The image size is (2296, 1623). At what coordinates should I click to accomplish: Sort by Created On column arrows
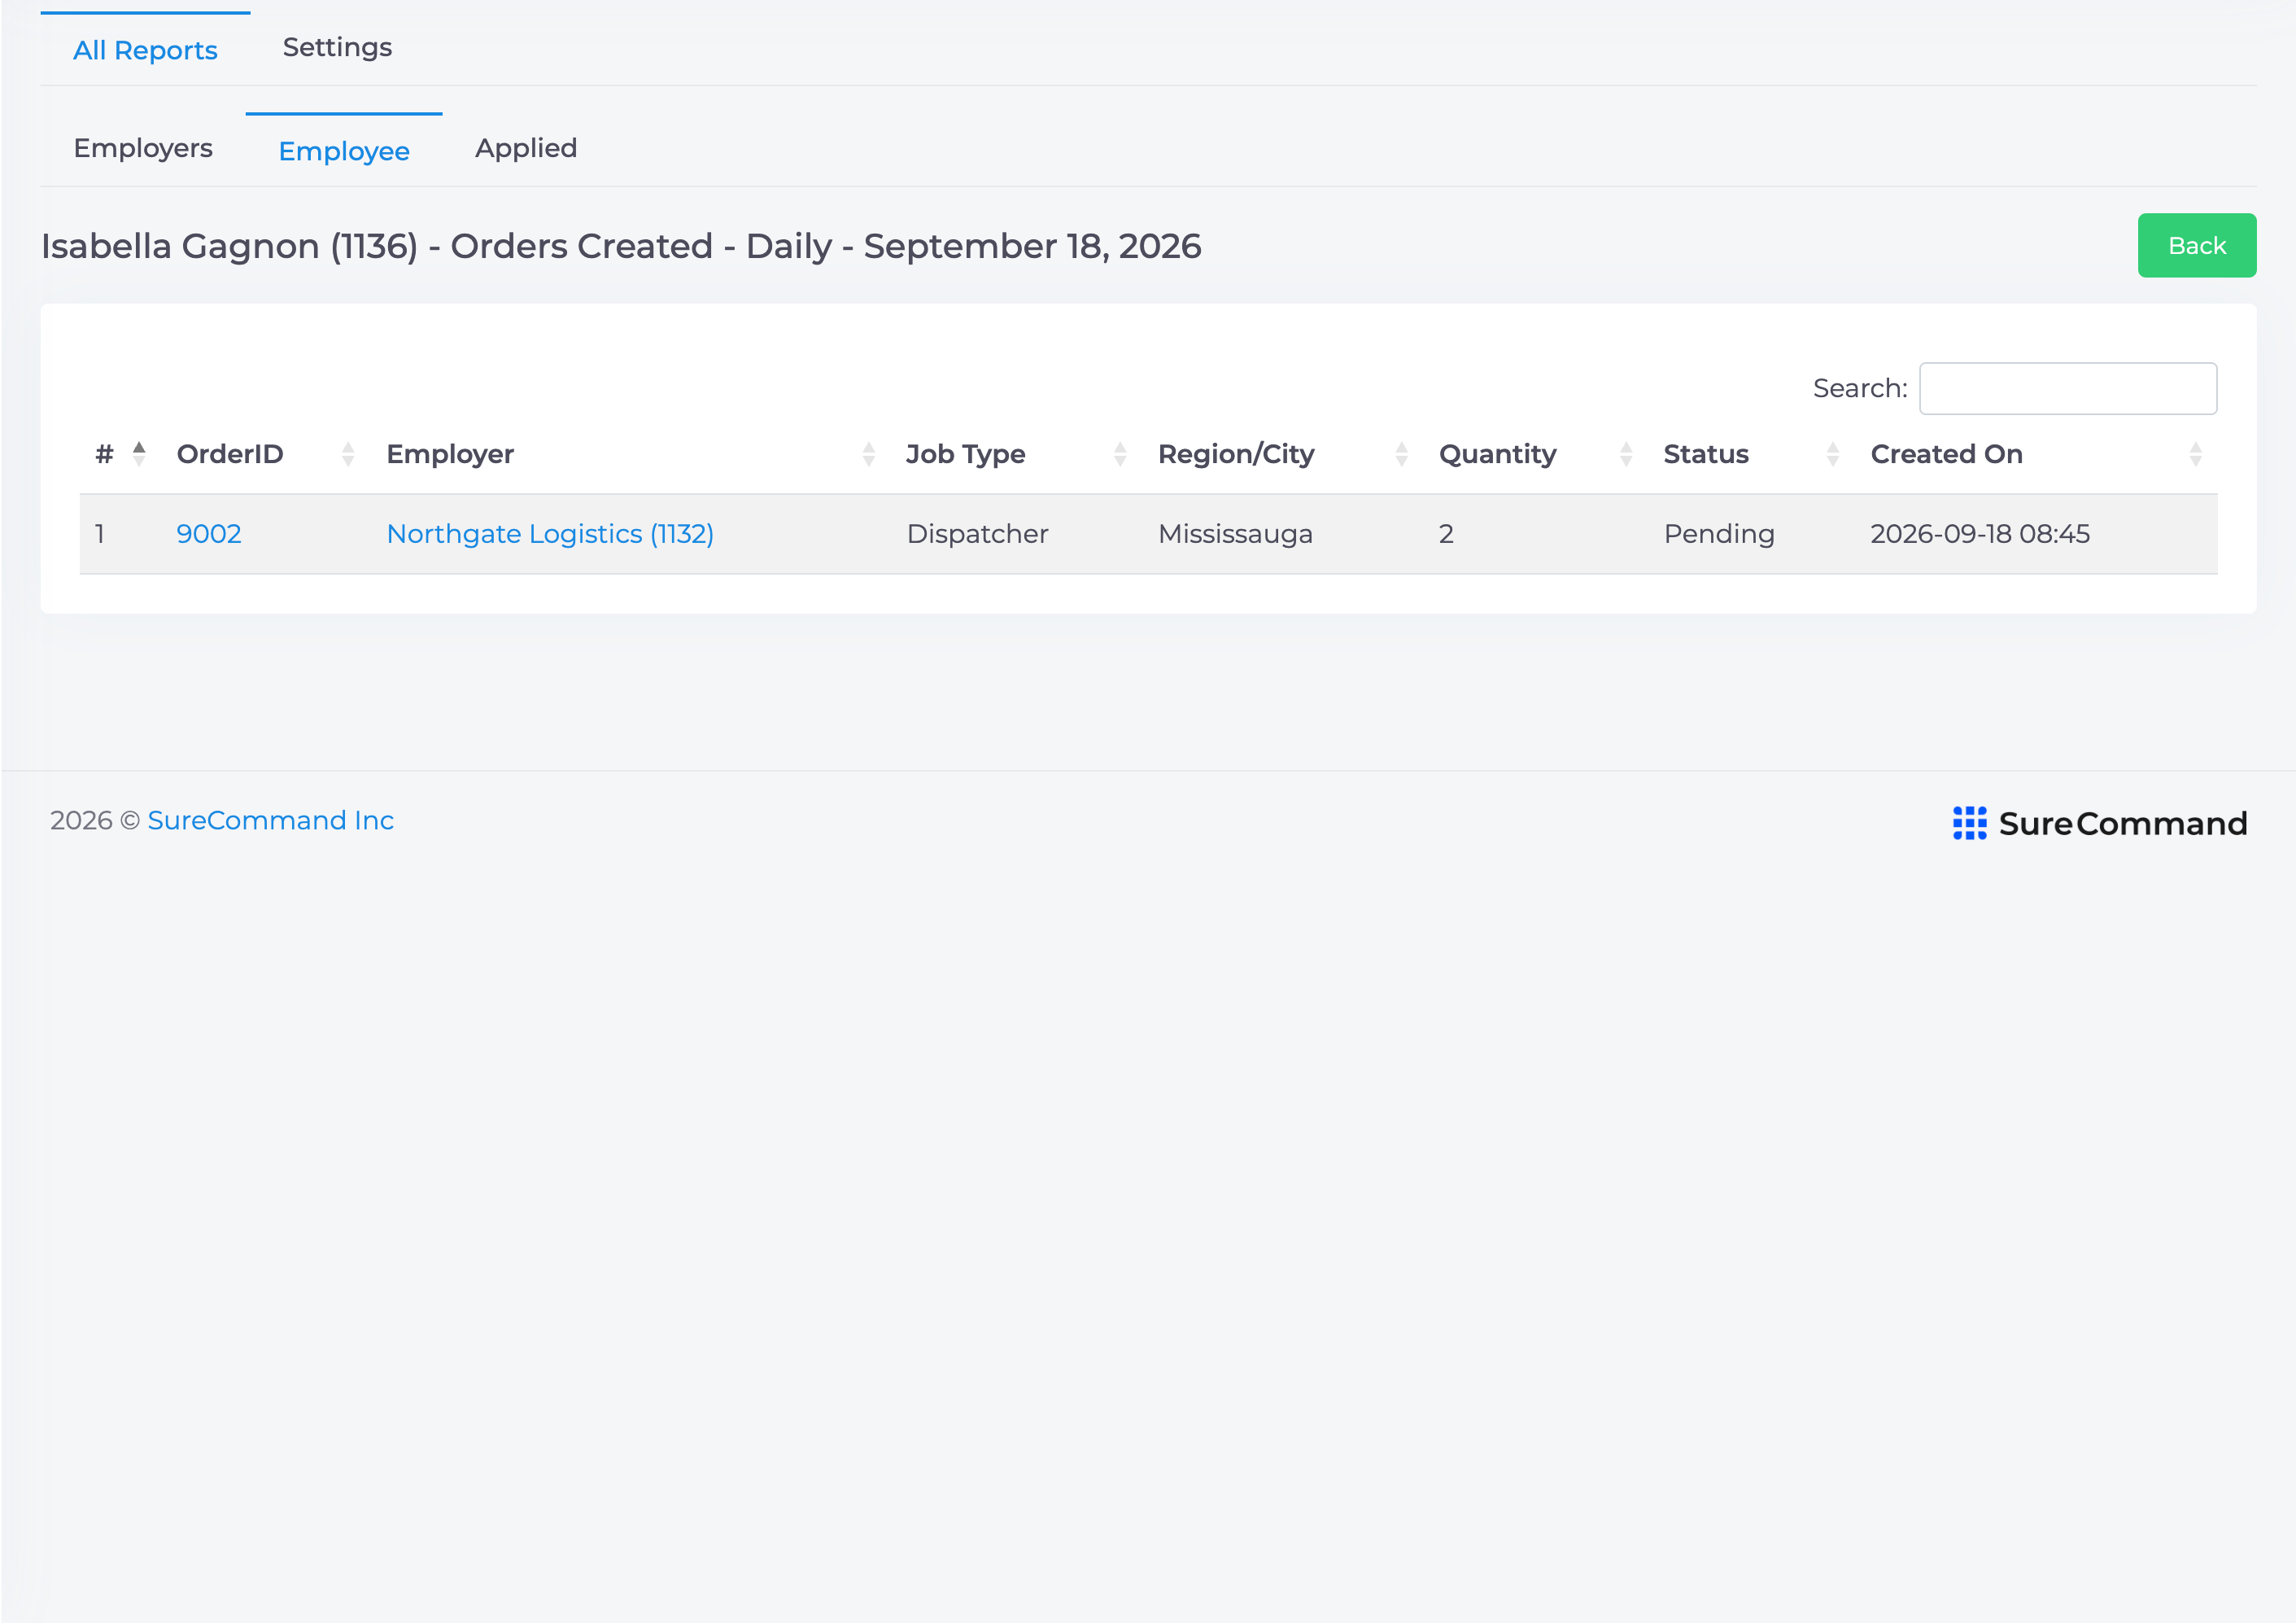click(2195, 454)
